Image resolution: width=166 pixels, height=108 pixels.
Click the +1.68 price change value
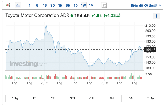(97, 15)
